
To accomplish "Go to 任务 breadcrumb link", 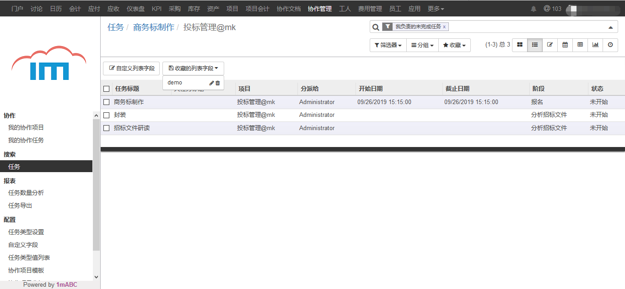I will [x=116, y=27].
